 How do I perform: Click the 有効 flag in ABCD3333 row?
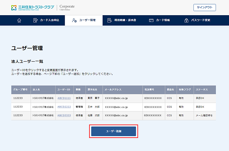[x=181, y=115]
